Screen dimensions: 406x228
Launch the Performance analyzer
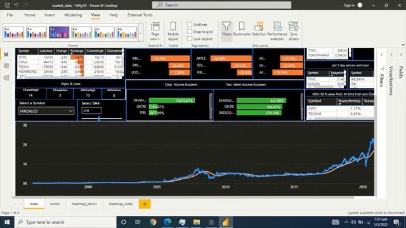pyautogui.click(x=277, y=31)
